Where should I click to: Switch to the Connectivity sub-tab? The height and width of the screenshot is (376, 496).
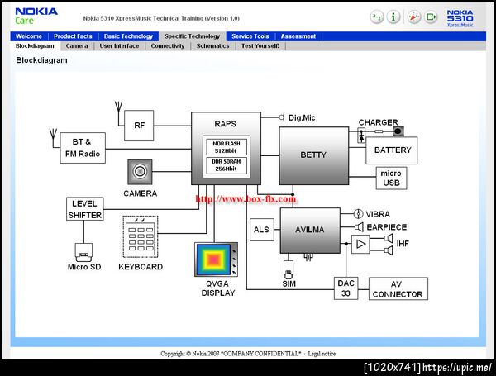(x=168, y=46)
